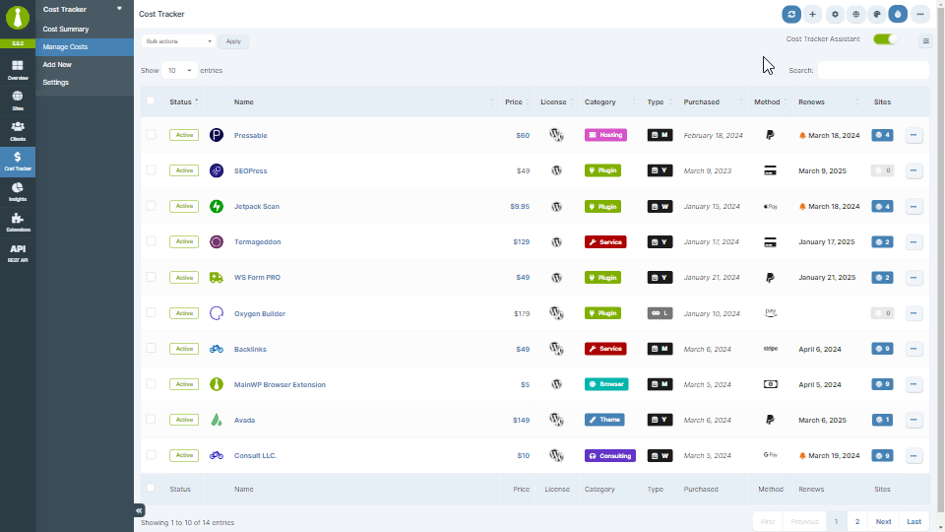Open Settings in the submenu
Image resolution: width=945 pixels, height=532 pixels.
(55, 82)
